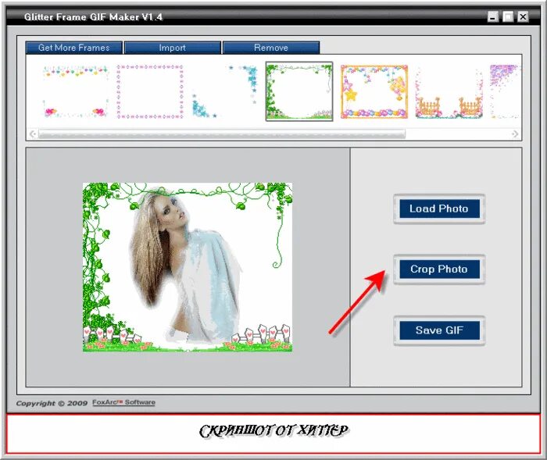The width and height of the screenshot is (547, 460).
Task: Choose the pink dotted square frame thumbnail
Action: [150, 91]
